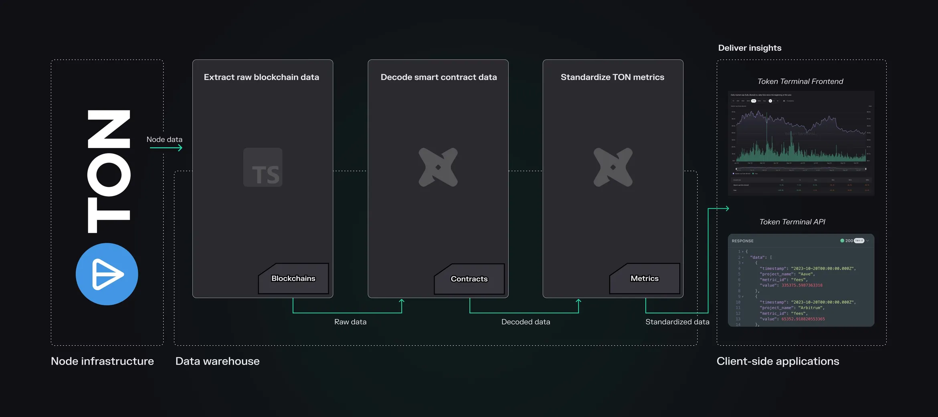938x417 pixels.
Task: Open the Token Terminal API response thumbnail
Action: [x=801, y=280]
